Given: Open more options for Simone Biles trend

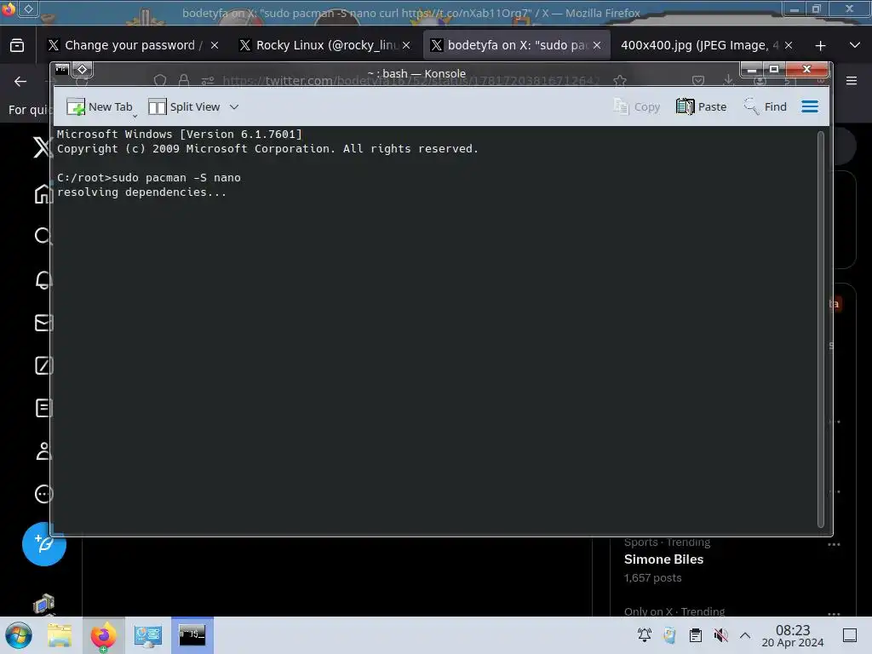Looking at the screenshot, I should coord(834,544).
